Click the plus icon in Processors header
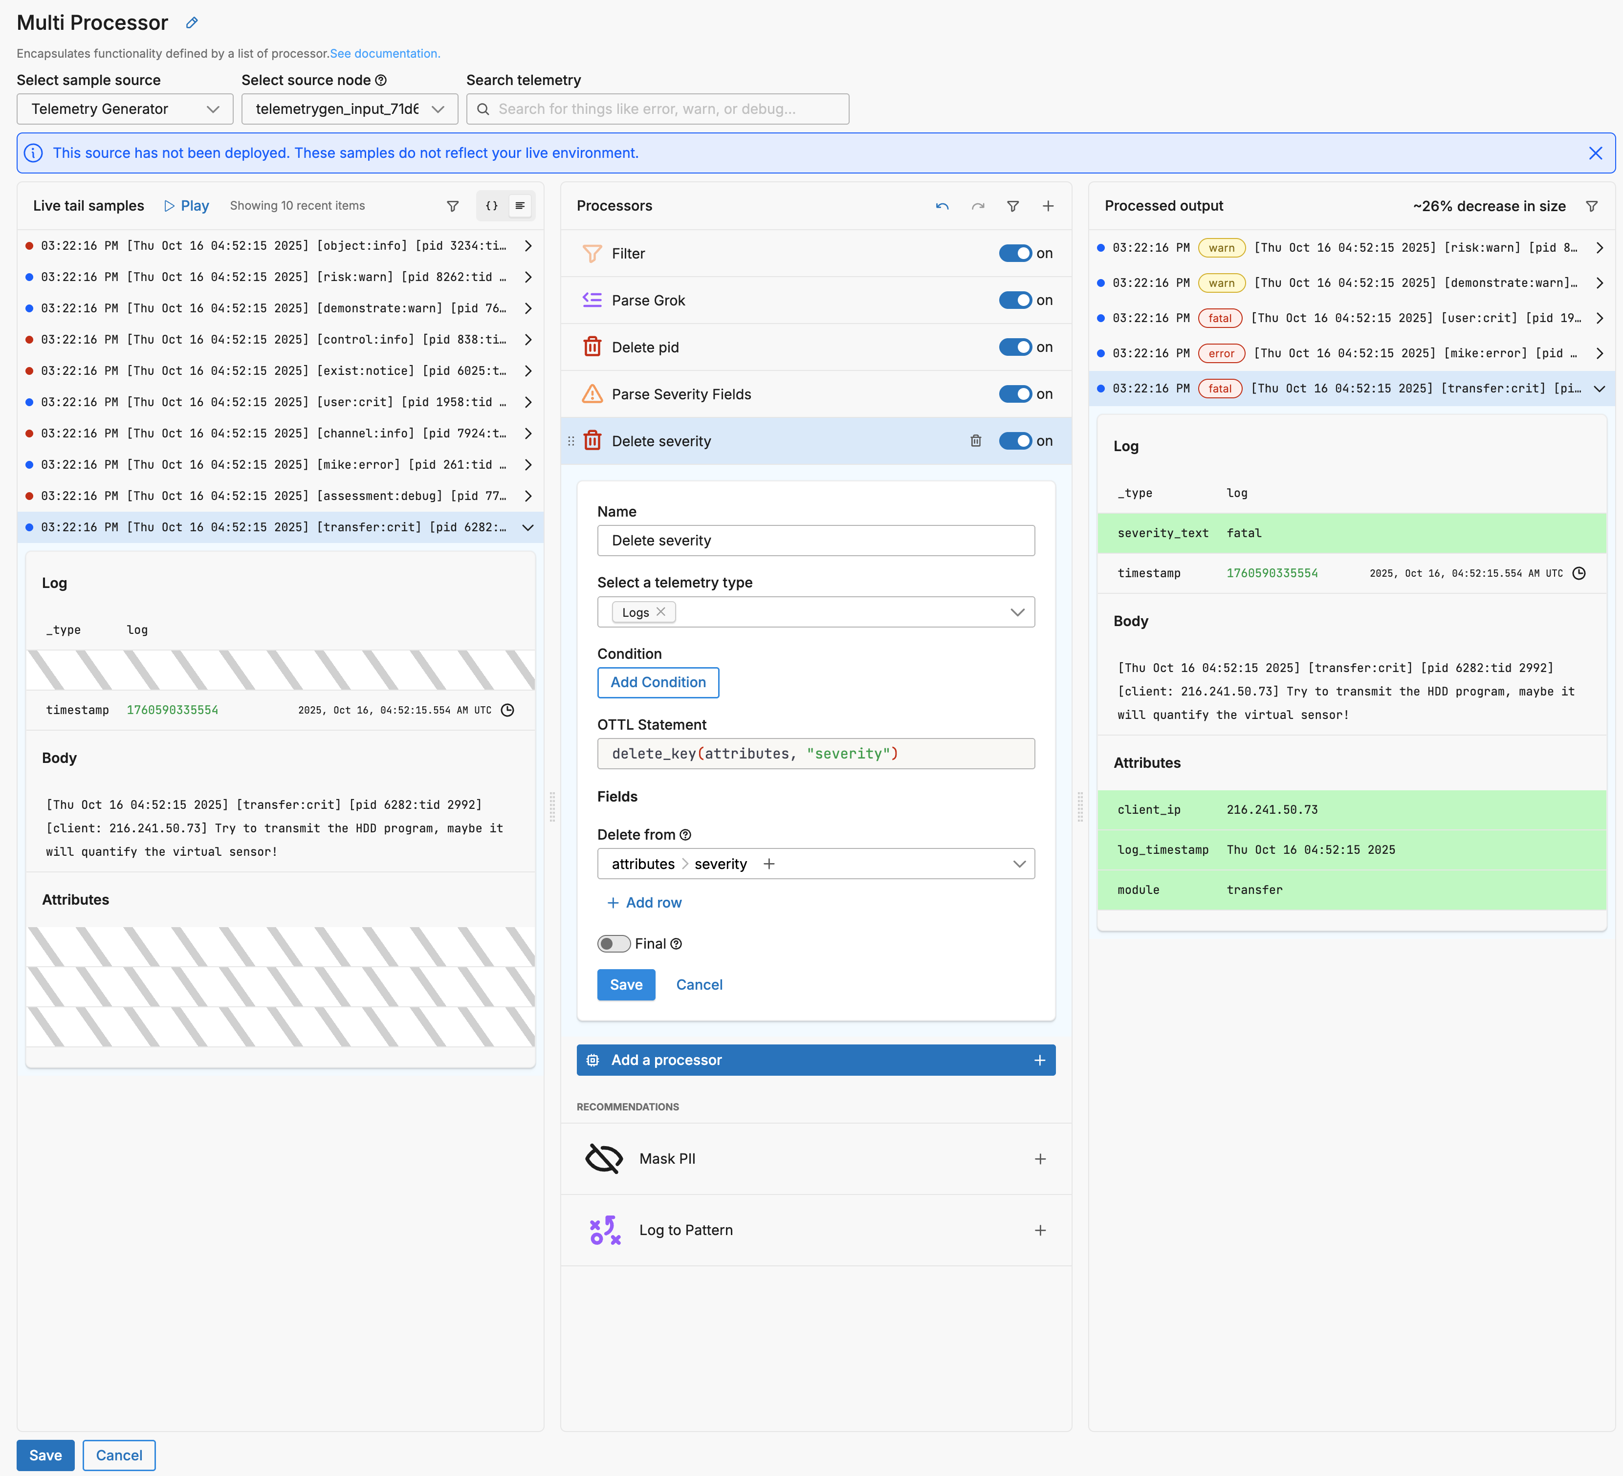This screenshot has height=1476, width=1623. pyautogui.click(x=1048, y=206)
